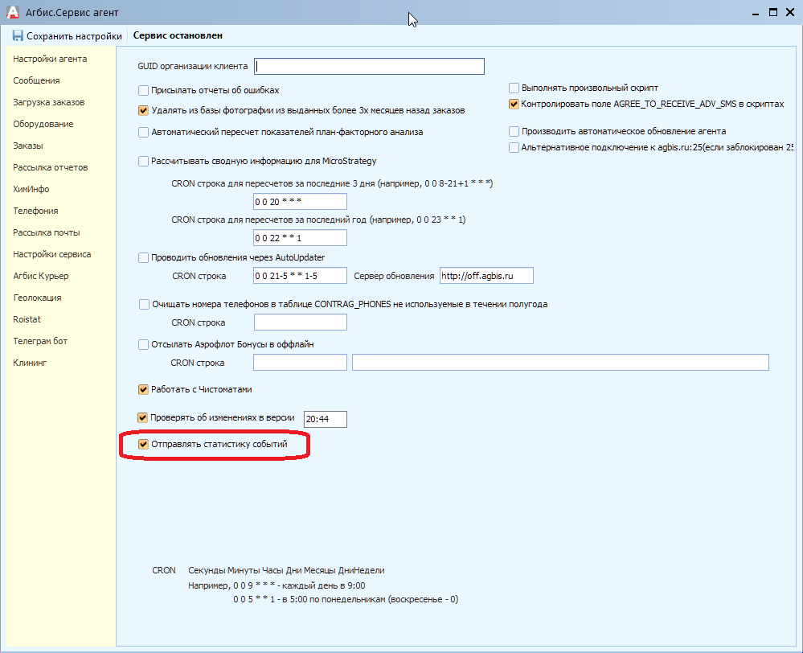803x653 pixels.
Task: Enable Производить автоматическое обновление агента
Action: [x=514, y=132]
